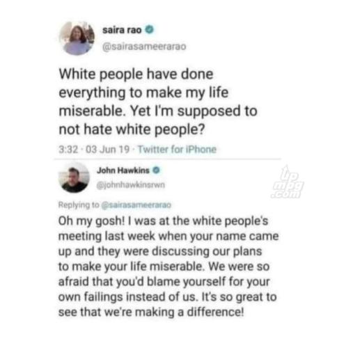Click the line "not hate white people?"
The height and width of the screenshot is (348, 337).
(132, 129)
